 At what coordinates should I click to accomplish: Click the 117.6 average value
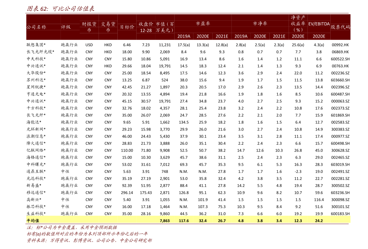(184, 221)
